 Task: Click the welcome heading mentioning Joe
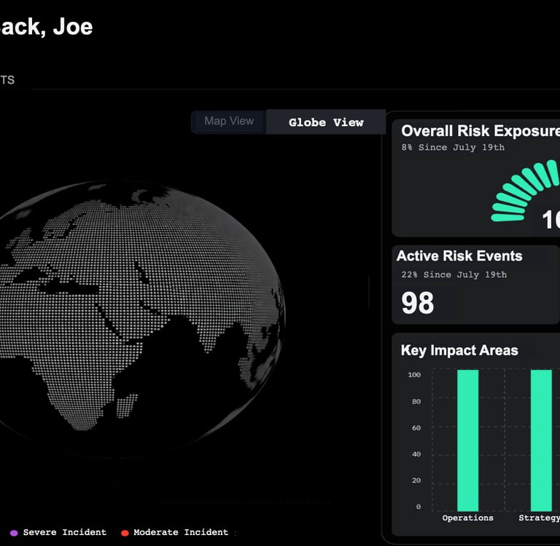click(47, 27)
